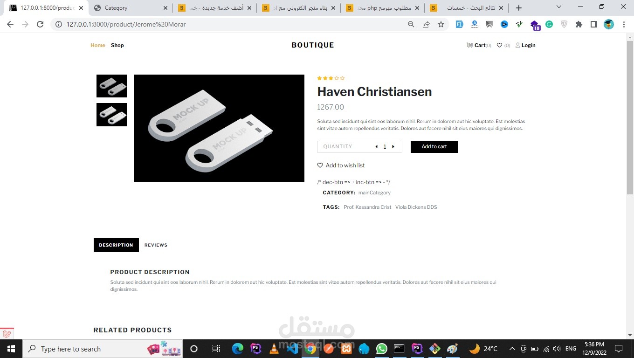Expand hidden system tray icons

[512, 349]
